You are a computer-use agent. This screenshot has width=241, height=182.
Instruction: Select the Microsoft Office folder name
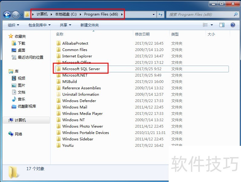[77, 62]
